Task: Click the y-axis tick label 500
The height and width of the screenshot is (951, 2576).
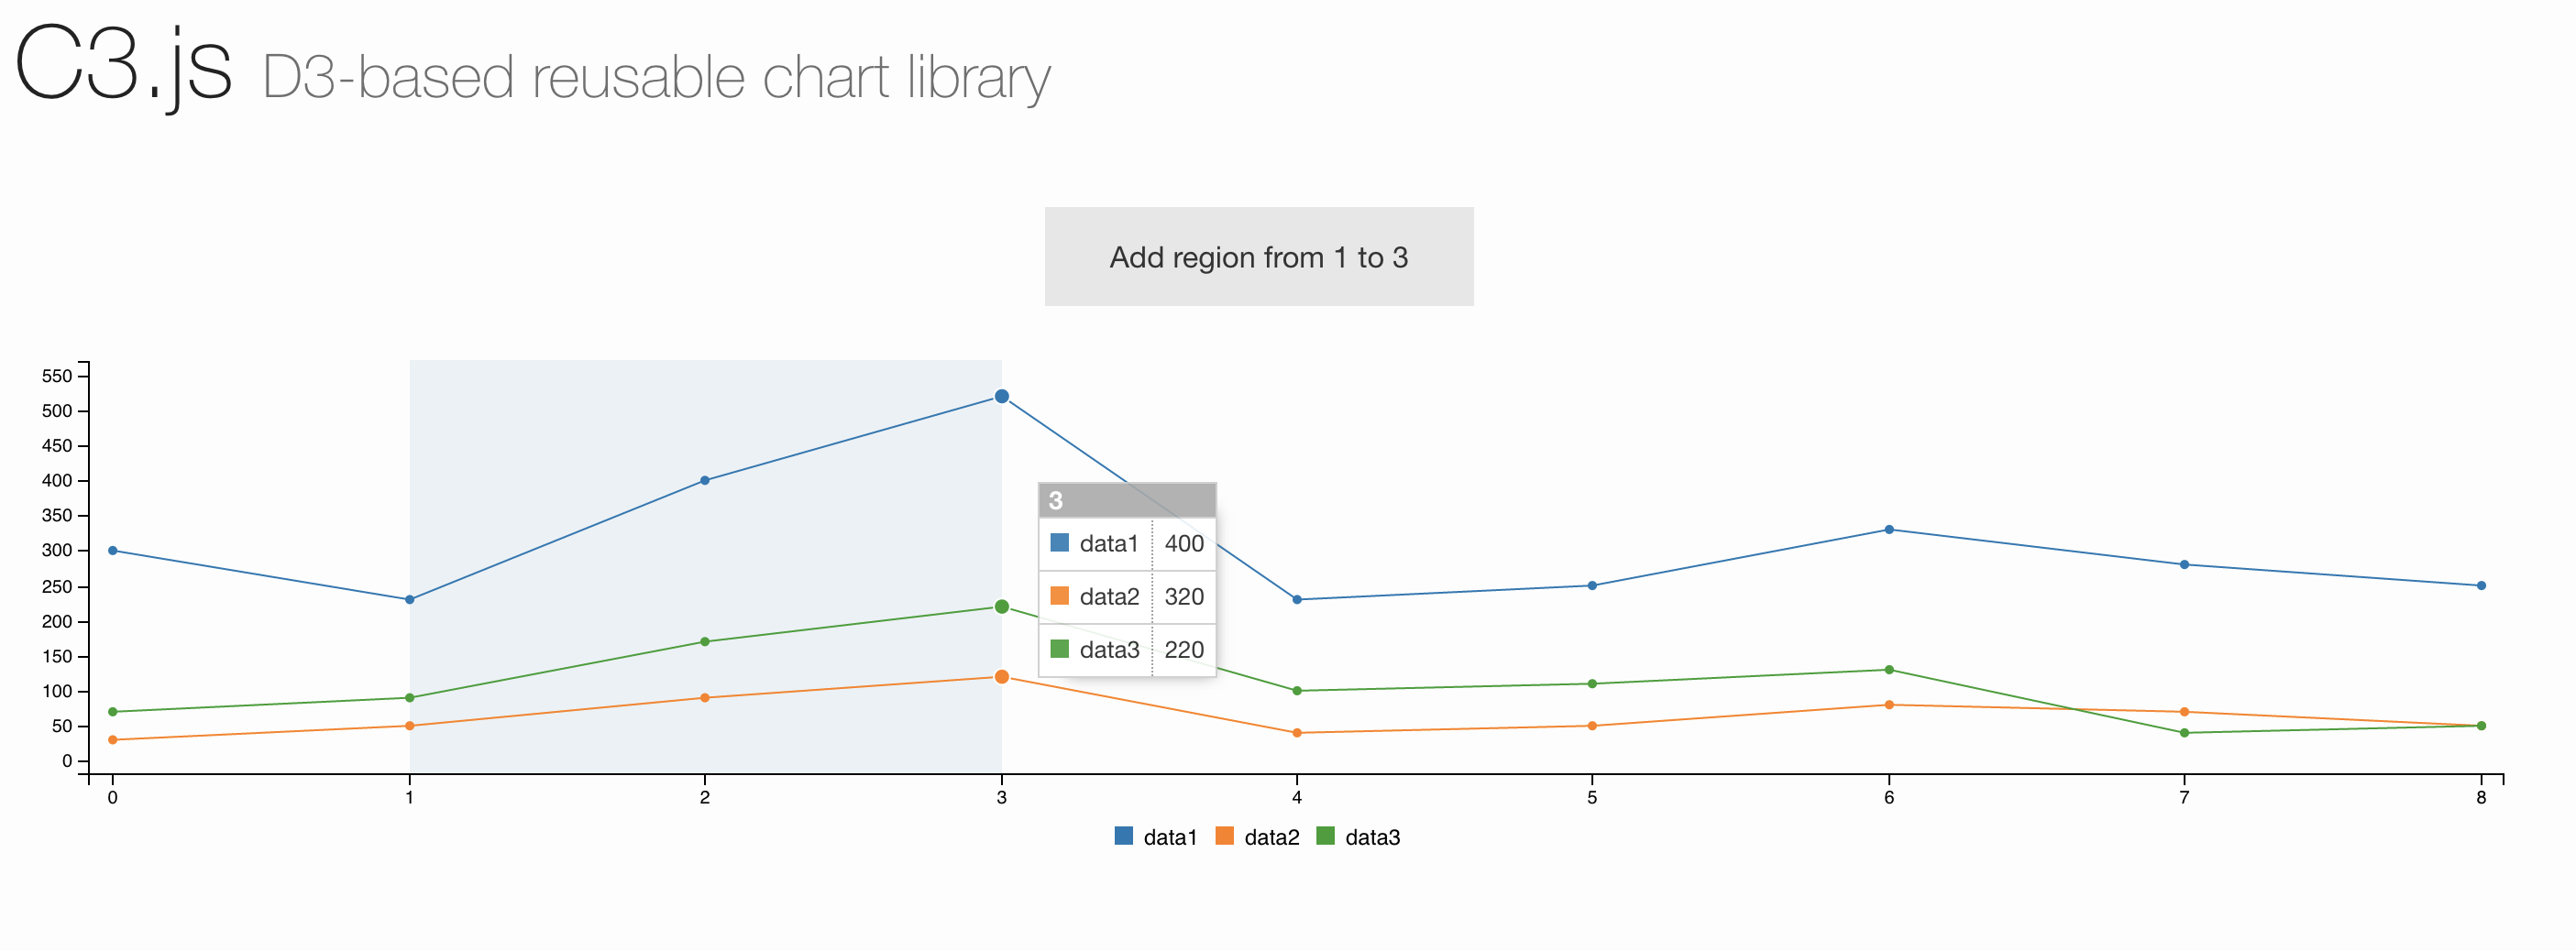Action: [57, 410]
